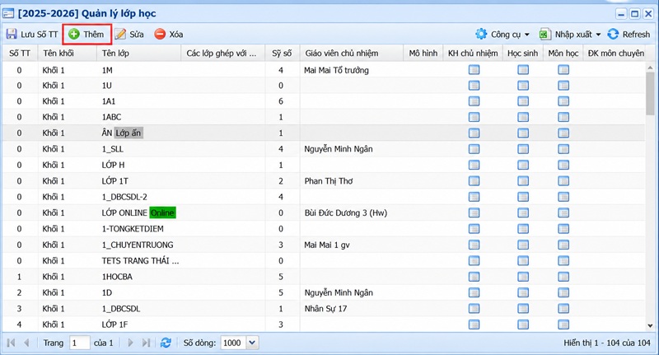Open the Công cụ tools dropdown

pyautogui.click(x=502, y=35)
